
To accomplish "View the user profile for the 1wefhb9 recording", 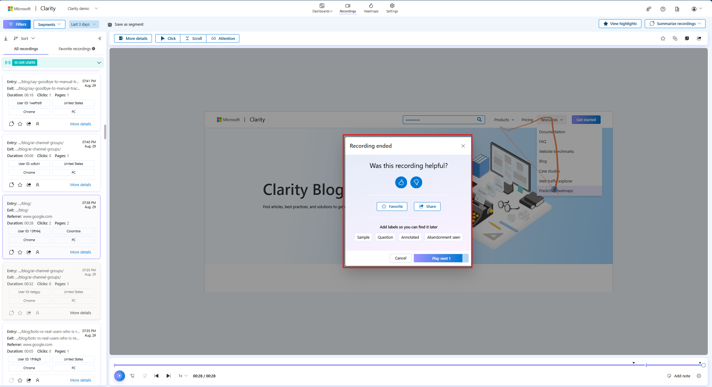I will [38, 124].
